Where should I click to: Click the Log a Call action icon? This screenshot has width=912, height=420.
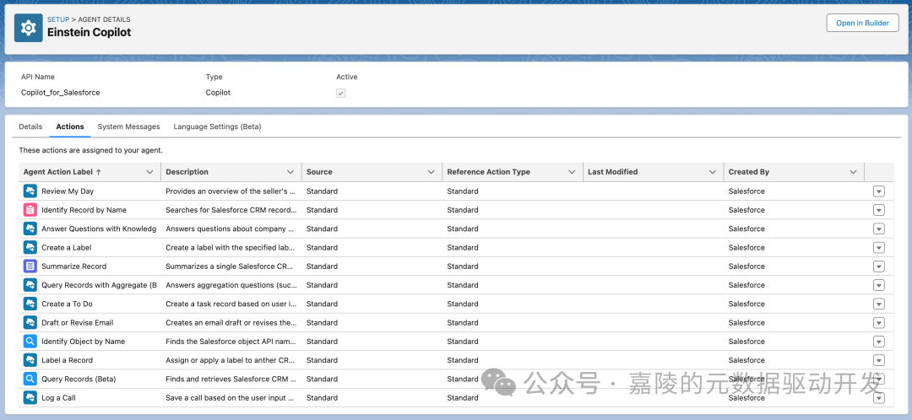[30, 398]
